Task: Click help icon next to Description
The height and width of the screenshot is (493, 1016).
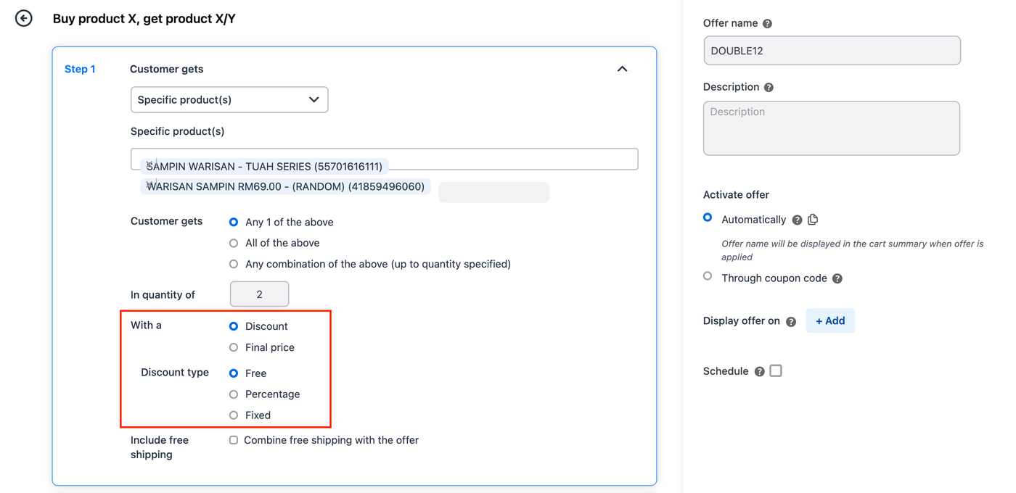Action: [769, 88]
